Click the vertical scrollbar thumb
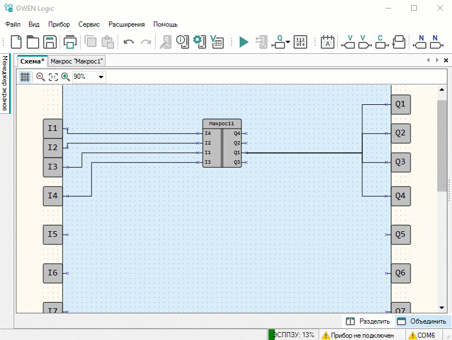Image resolution: width=452 pixels, height=340 pixels. [x=441, y=146]
